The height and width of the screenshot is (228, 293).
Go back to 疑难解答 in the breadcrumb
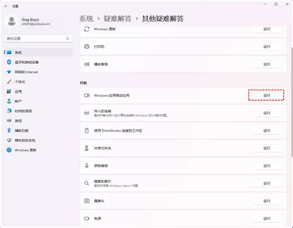pyautogui.click(x=117, y=19)
